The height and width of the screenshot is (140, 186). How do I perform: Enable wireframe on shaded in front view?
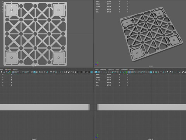click(40, 72)
